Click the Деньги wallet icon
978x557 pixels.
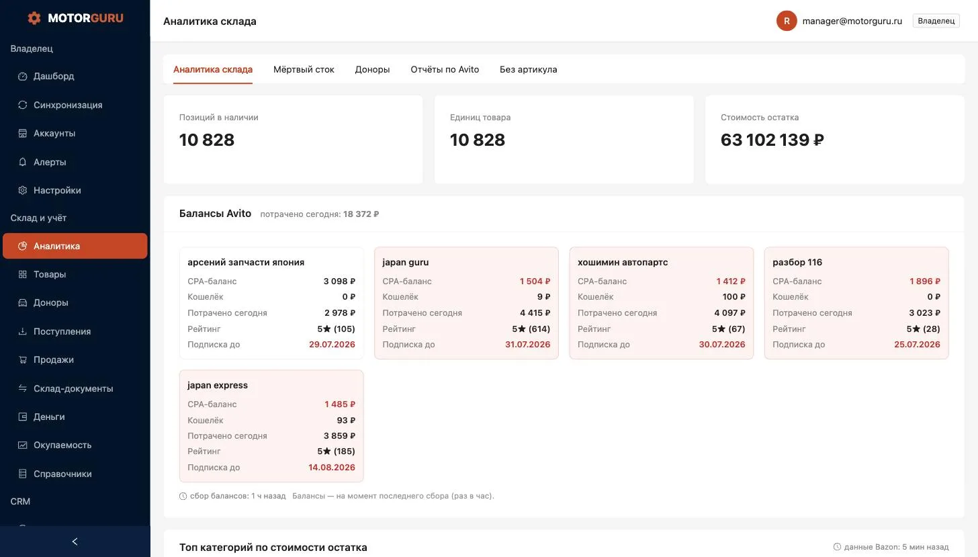pos(23,417)
